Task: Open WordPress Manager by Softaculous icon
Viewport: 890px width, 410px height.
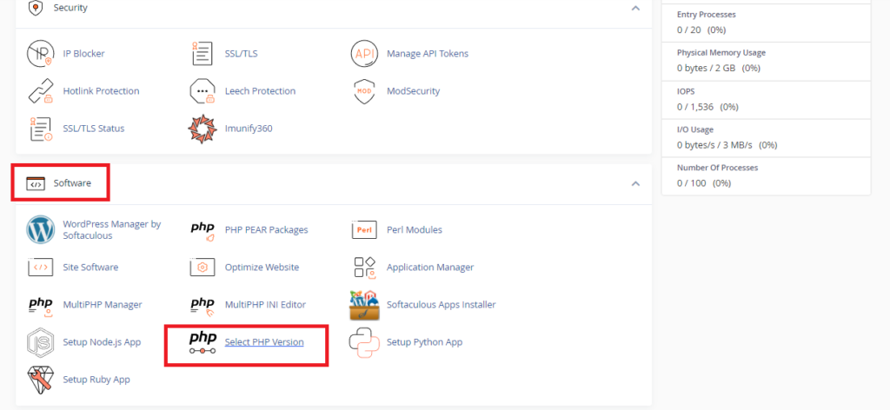Action: pyautogui.click(x=40, y=229)
